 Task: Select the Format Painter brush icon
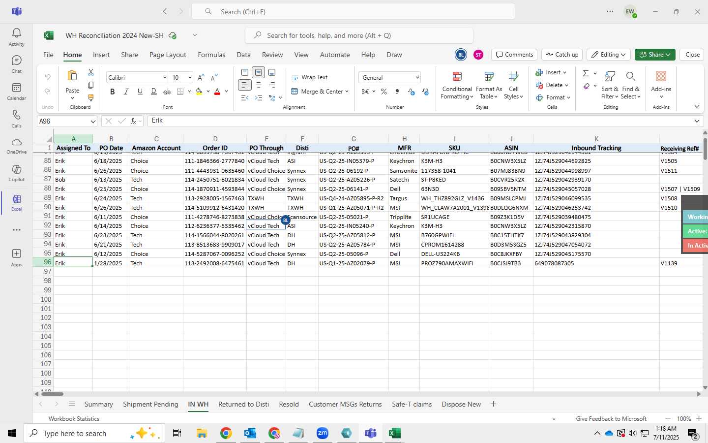[90, 98]
